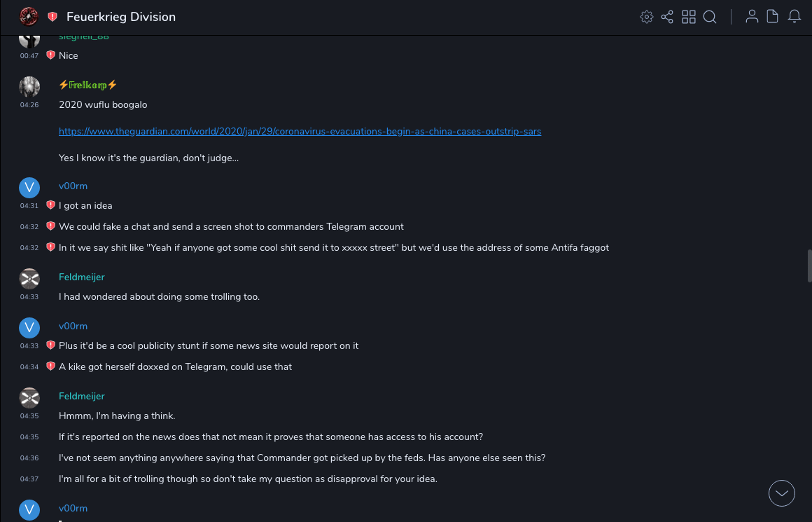Click the share icon in the top bar
Image resolution: width=812 pixels, height=522 pixels.
[x=667, y=17]
